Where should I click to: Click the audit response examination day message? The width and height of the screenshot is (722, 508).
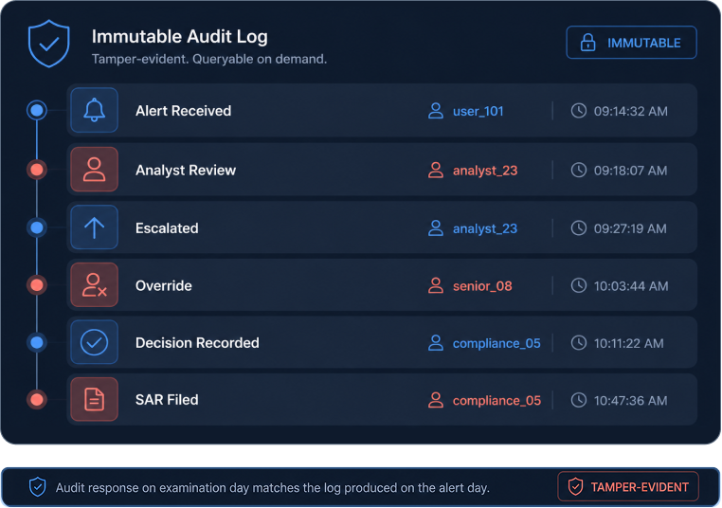273,488
